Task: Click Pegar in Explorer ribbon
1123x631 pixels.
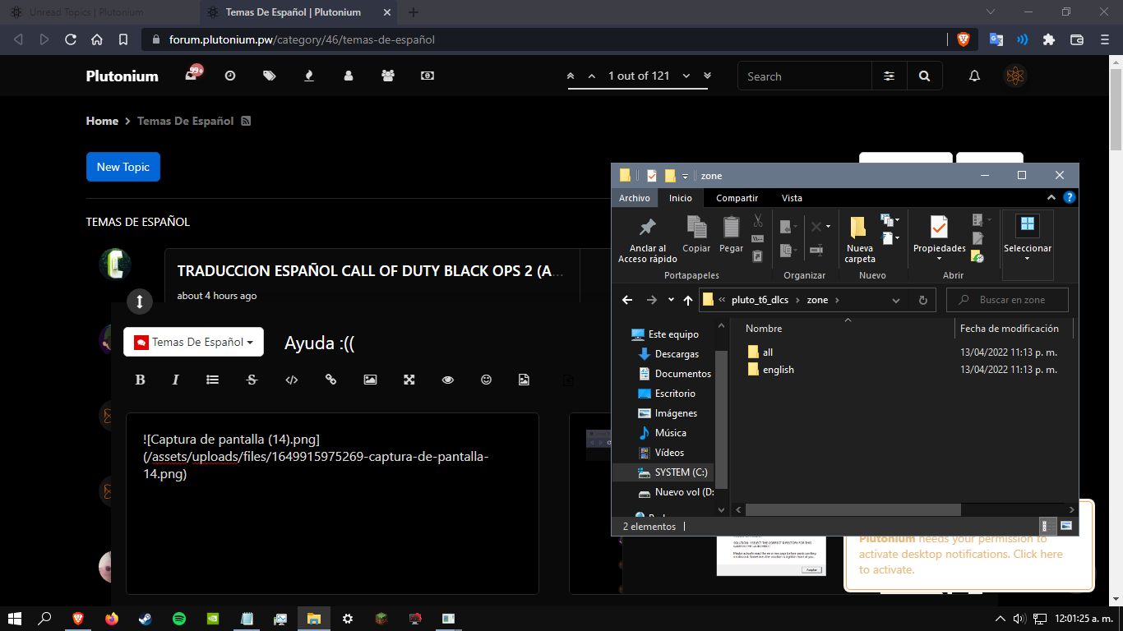Action: pos(732,234)
